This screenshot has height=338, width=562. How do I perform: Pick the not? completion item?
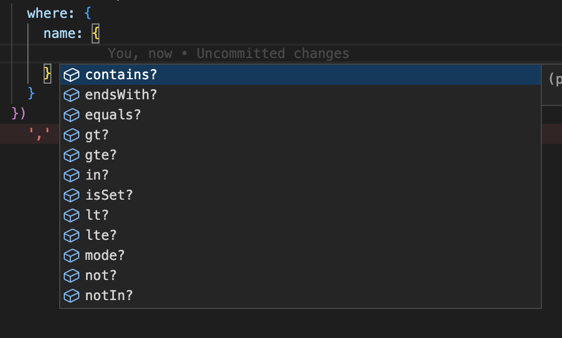pos(301,276)
